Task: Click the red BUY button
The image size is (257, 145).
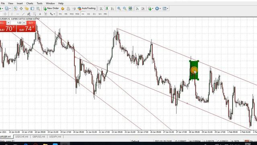Action: [x=31, y=23]
